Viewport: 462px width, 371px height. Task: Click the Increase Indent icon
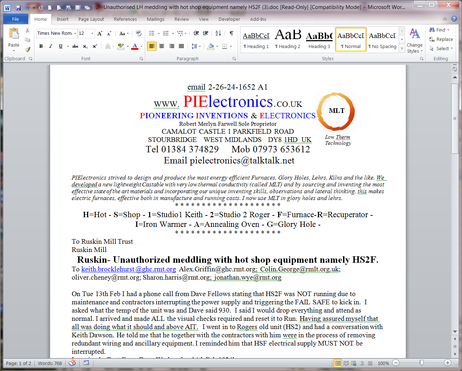click(x=205, y=33)
